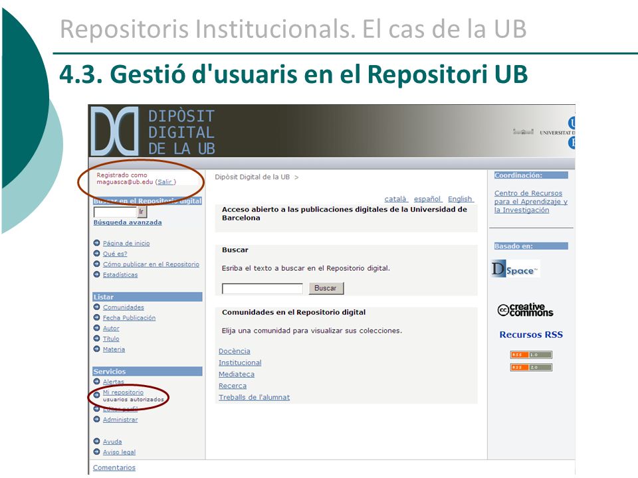Open the Institucional community
This screenshot has width=638, height=478.
pos(240,362)
